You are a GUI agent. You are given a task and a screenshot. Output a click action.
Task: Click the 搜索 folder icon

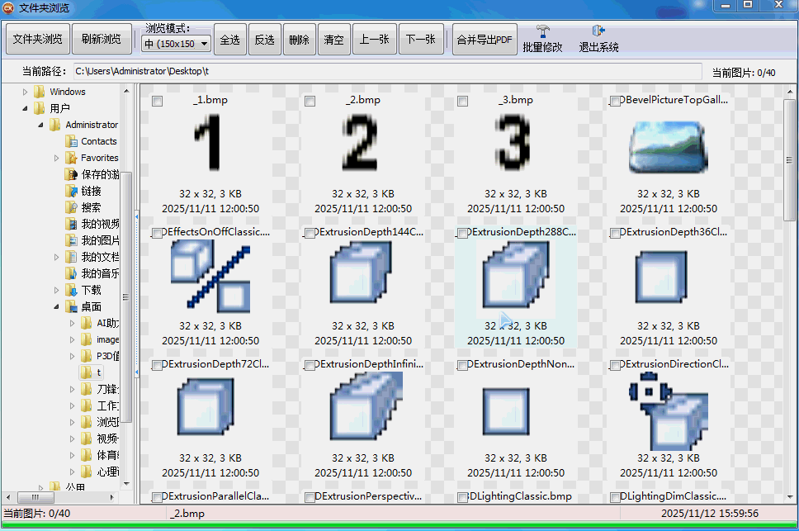pos(71,207)
